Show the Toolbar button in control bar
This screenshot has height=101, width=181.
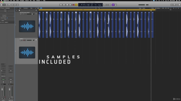[9, 5]
